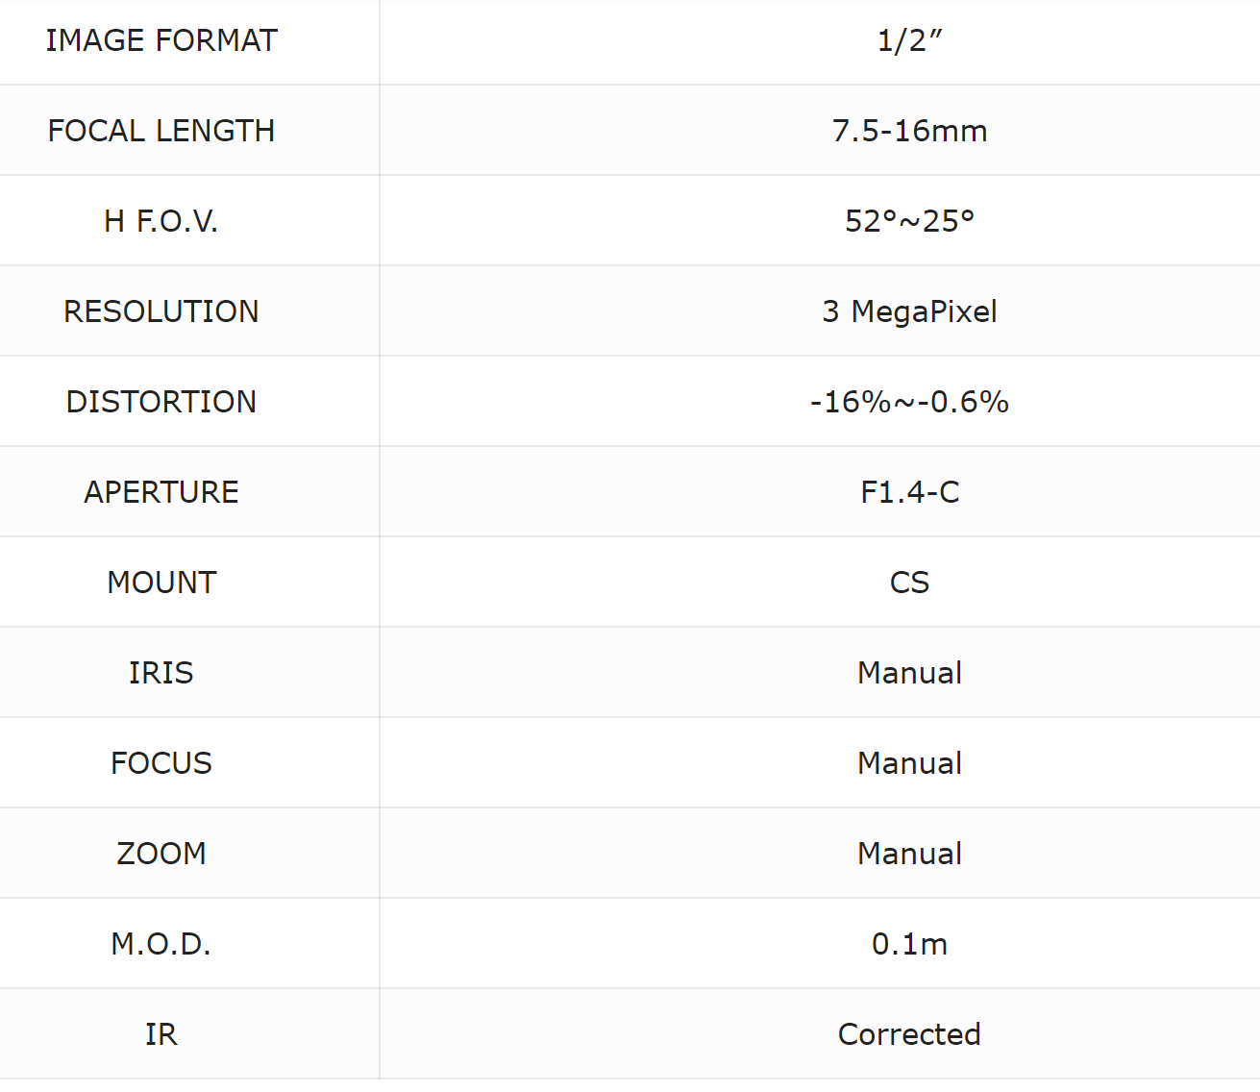This screenshot has height=1092, width=1260.
Task: Click the IMAGE FORMAT label cell
Action: [161, 40]
